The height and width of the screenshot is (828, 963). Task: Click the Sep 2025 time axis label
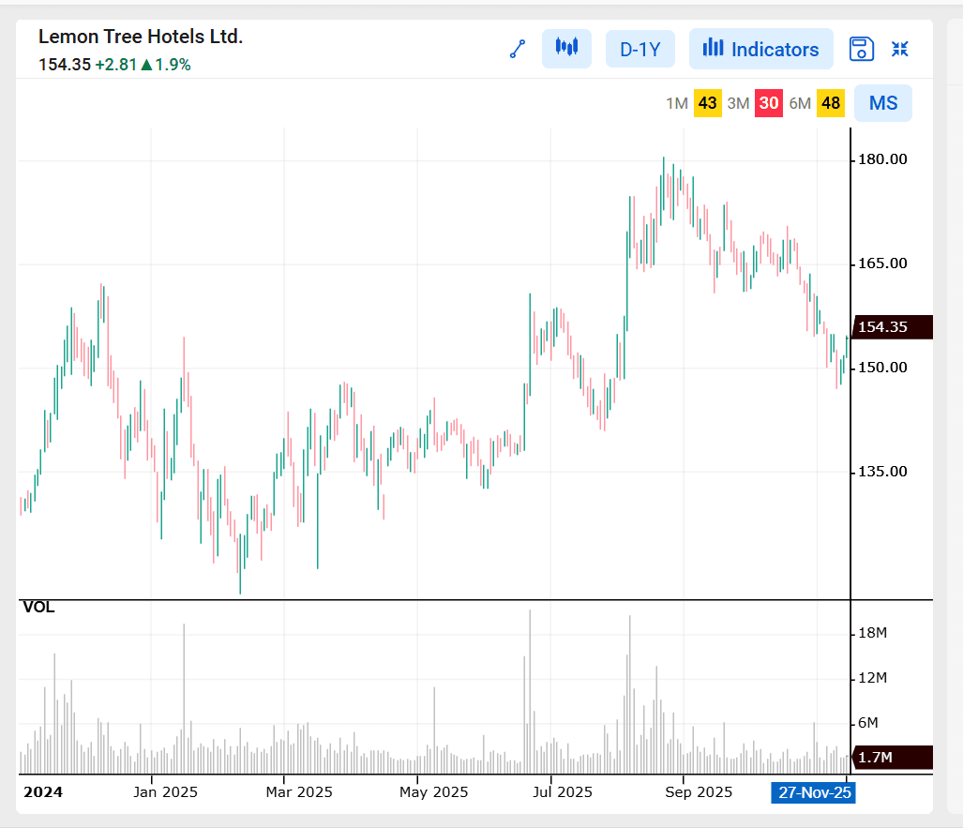[699, 792]
